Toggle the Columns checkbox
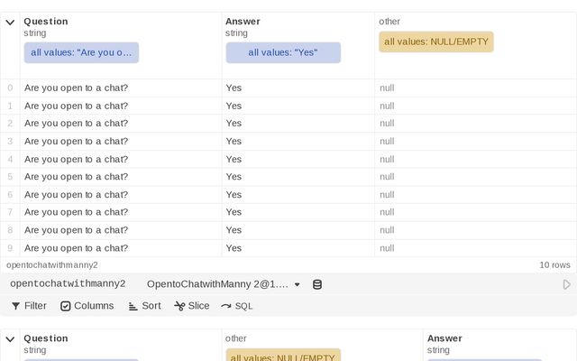This screenshot has height=361, width=577. (x=66, y=306)
